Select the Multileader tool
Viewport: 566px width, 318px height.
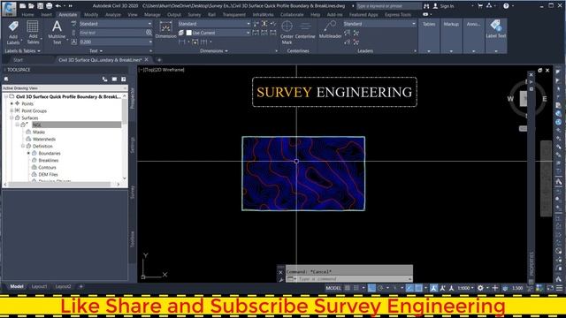click(x=330, y=29)
